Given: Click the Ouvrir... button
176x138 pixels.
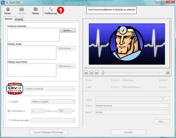Looking at the screenshot, I should (68, 31).
